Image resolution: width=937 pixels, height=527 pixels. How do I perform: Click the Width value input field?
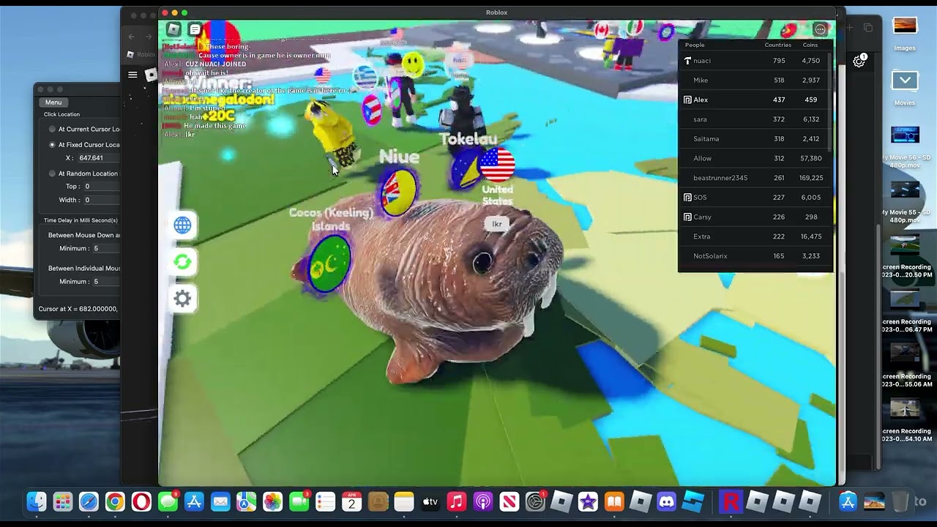coord(101,200)
